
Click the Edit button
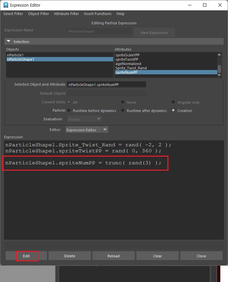(26, 256)
